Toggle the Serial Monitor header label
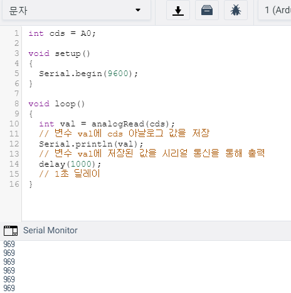Screen dimensions: 291x293 pyautogui.click(x=50, y=230)
